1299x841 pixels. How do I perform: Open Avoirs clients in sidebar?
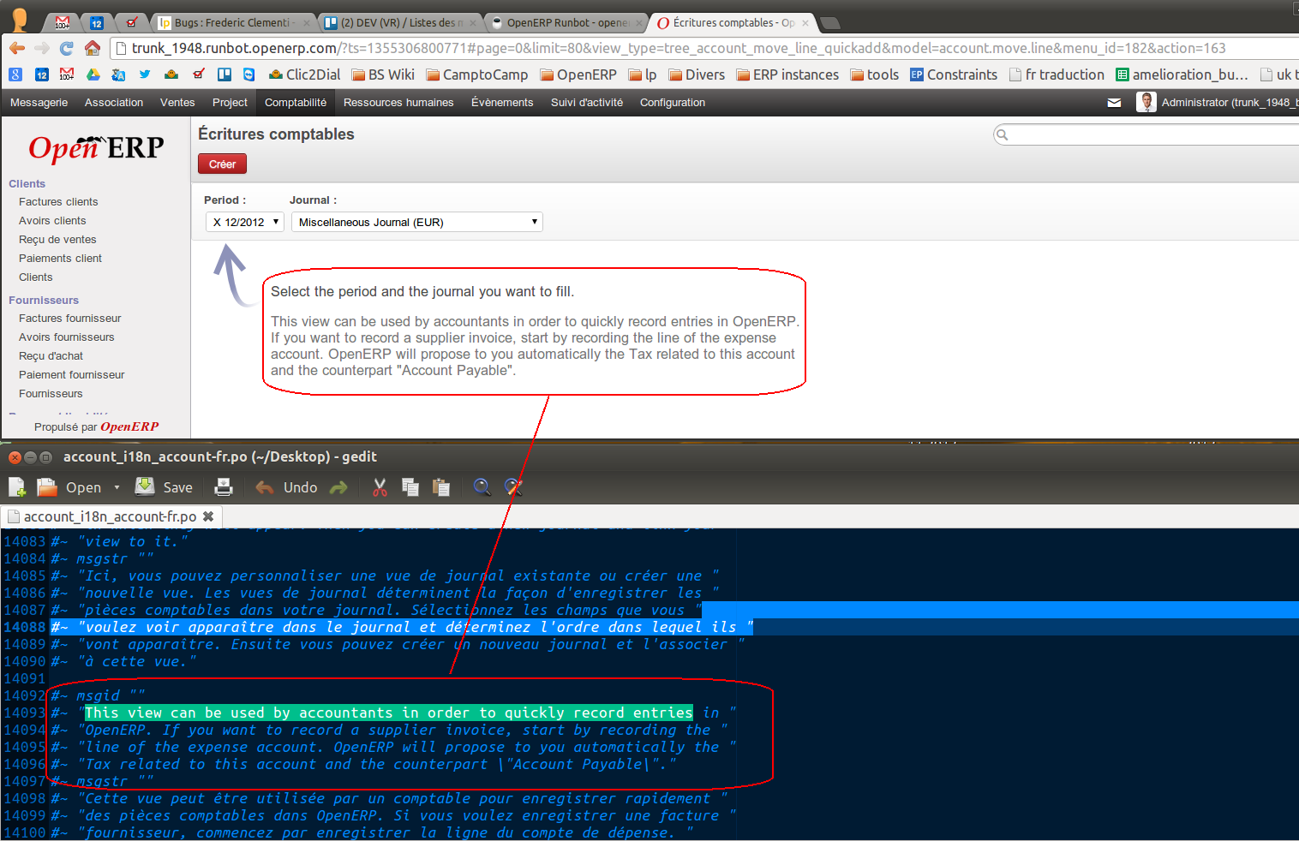coord(52,220)
